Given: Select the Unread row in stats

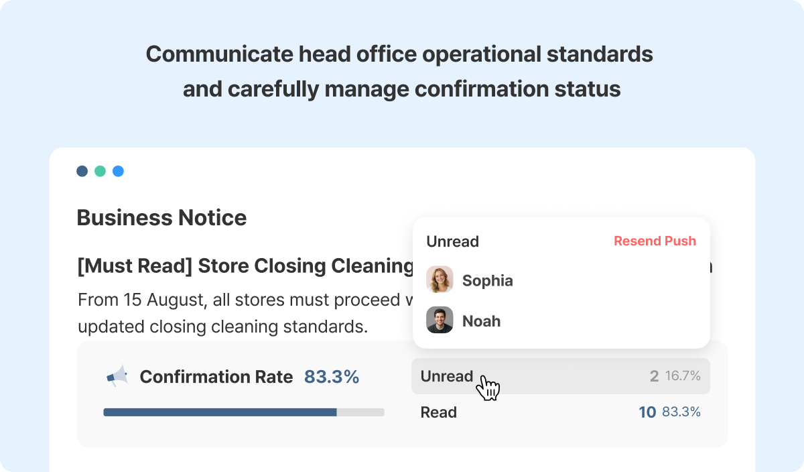Looking at the screenshot, I should pyautogui.click(x=561, y=376).
